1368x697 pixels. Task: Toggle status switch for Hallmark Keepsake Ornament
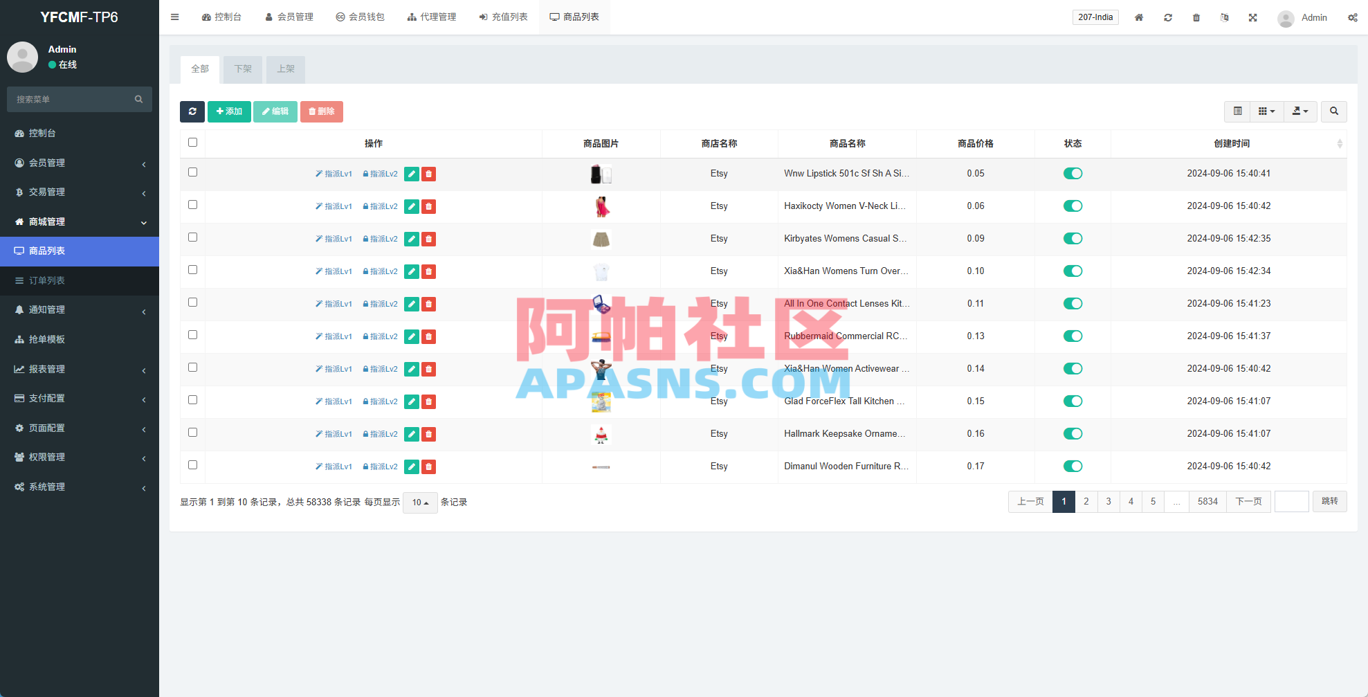coord(1073,434)
